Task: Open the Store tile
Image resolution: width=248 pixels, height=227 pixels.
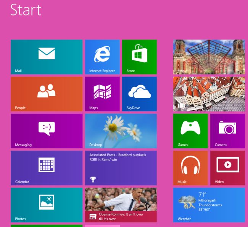Action: (x=140, y=57)
